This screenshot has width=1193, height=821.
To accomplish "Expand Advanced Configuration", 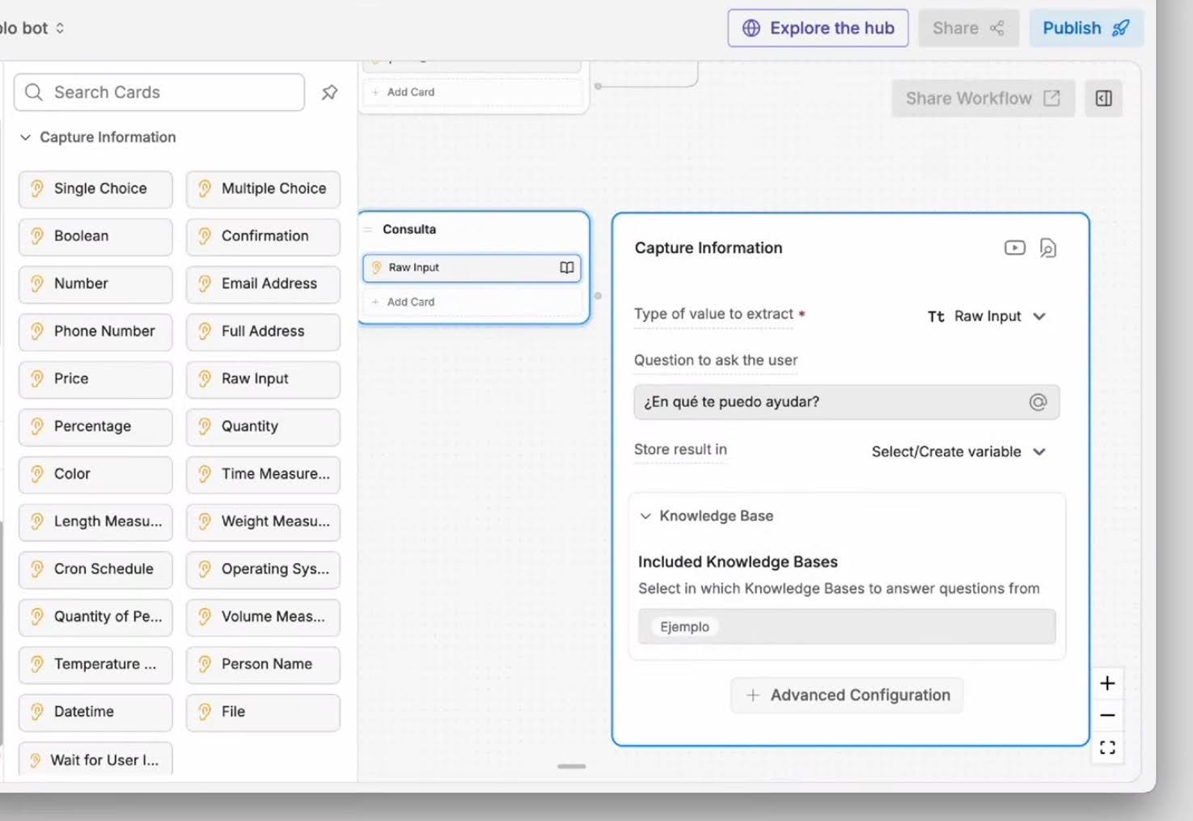I will click(847, 696).
